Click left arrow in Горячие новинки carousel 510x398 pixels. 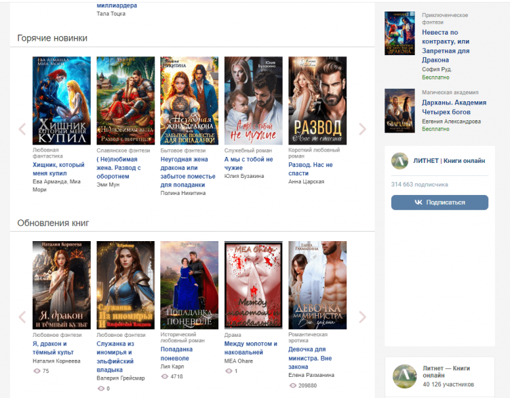22,129
